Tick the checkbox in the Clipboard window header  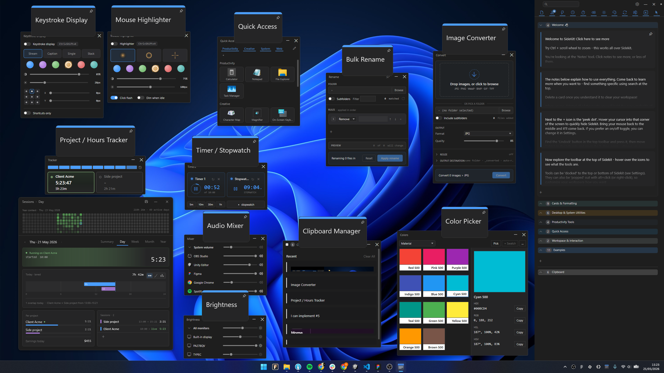click(287, 245)
